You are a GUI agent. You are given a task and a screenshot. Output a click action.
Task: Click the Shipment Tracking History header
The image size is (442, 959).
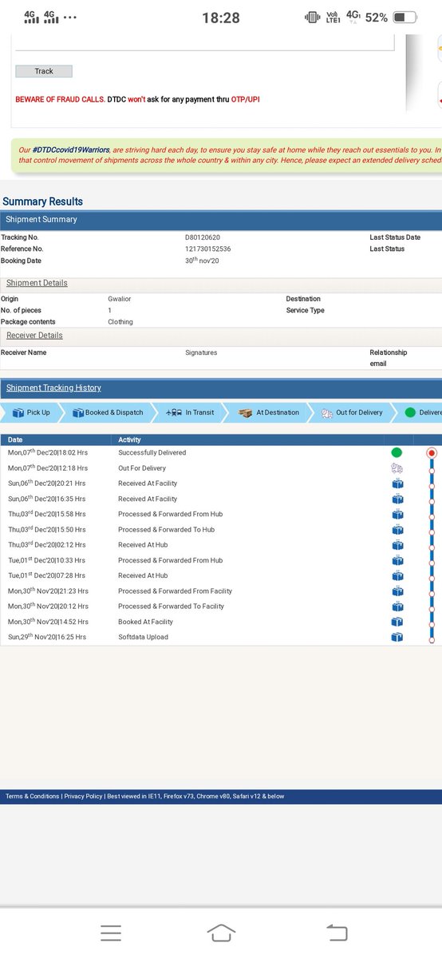[53, 388]
